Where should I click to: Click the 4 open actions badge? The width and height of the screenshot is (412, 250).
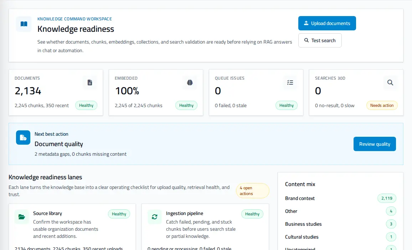252,191
